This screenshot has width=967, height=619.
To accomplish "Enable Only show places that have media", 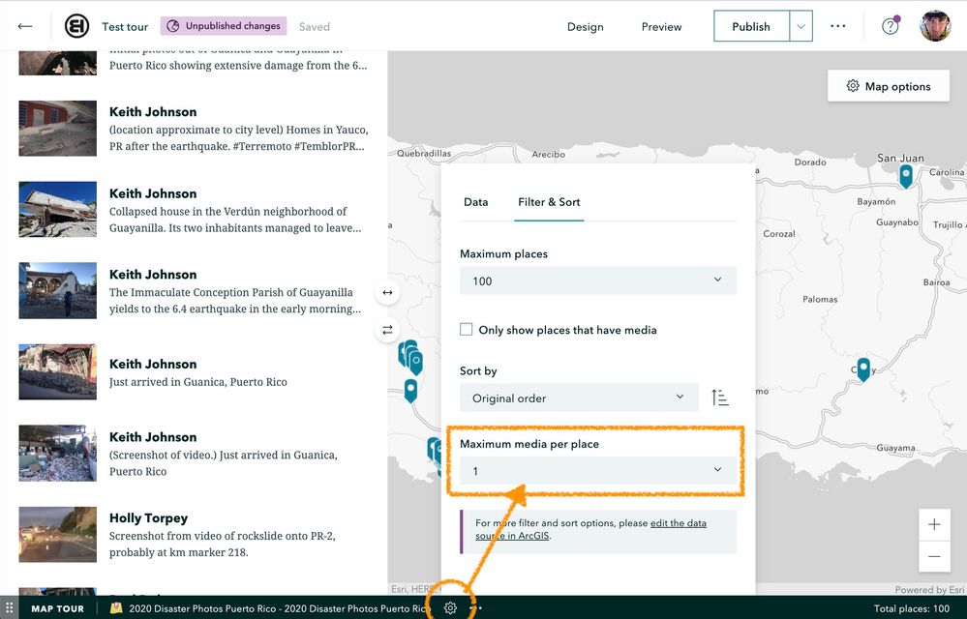I will coord(466,329).
